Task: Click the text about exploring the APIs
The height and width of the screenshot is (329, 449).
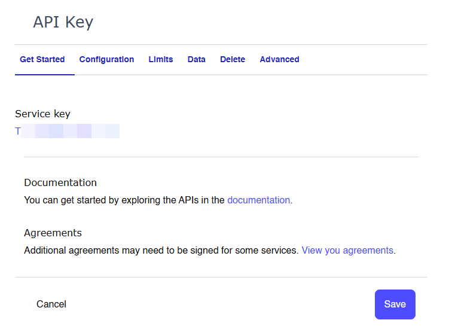Action: click(x=124, y=200)
